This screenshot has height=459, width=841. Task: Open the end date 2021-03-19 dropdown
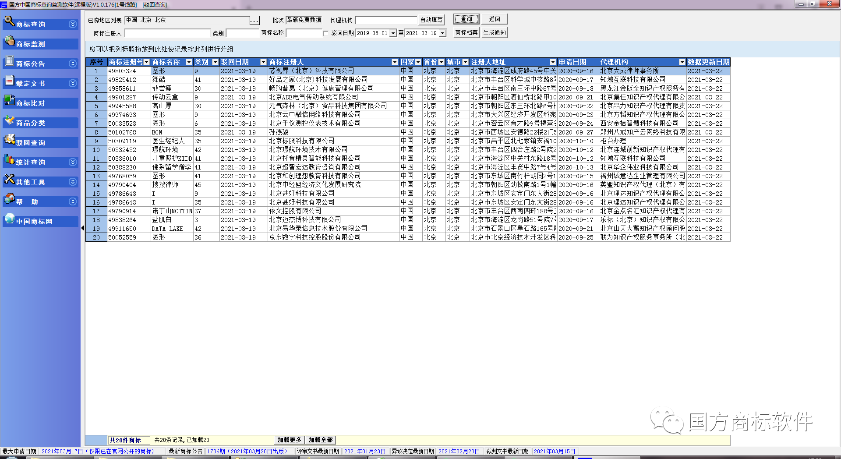tap(442, 33)
